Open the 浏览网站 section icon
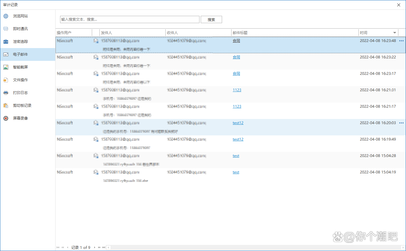 6,16
